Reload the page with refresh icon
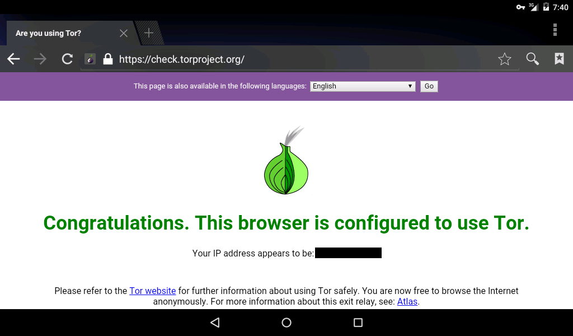The height and width of the screenshot is (336, 573). click(x=67, y=59)
